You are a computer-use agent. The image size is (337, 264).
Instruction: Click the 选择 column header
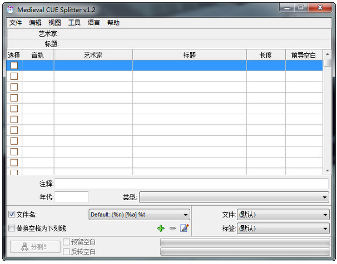(14, 55)
